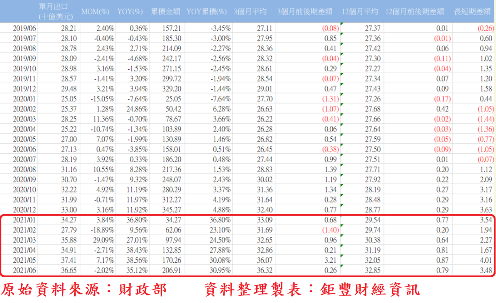The width and height of the screenshot is (496, 303).
Task: Click the 原始資料來源：財政部 source text
Action: [84, 289]
